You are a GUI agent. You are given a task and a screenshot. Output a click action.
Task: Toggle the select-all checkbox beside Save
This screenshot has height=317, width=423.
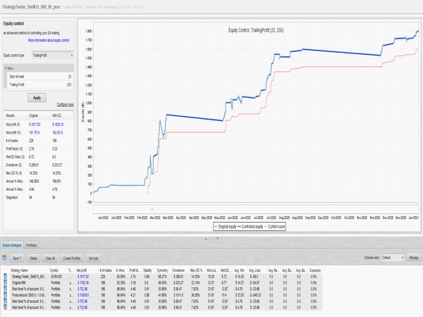5,258
